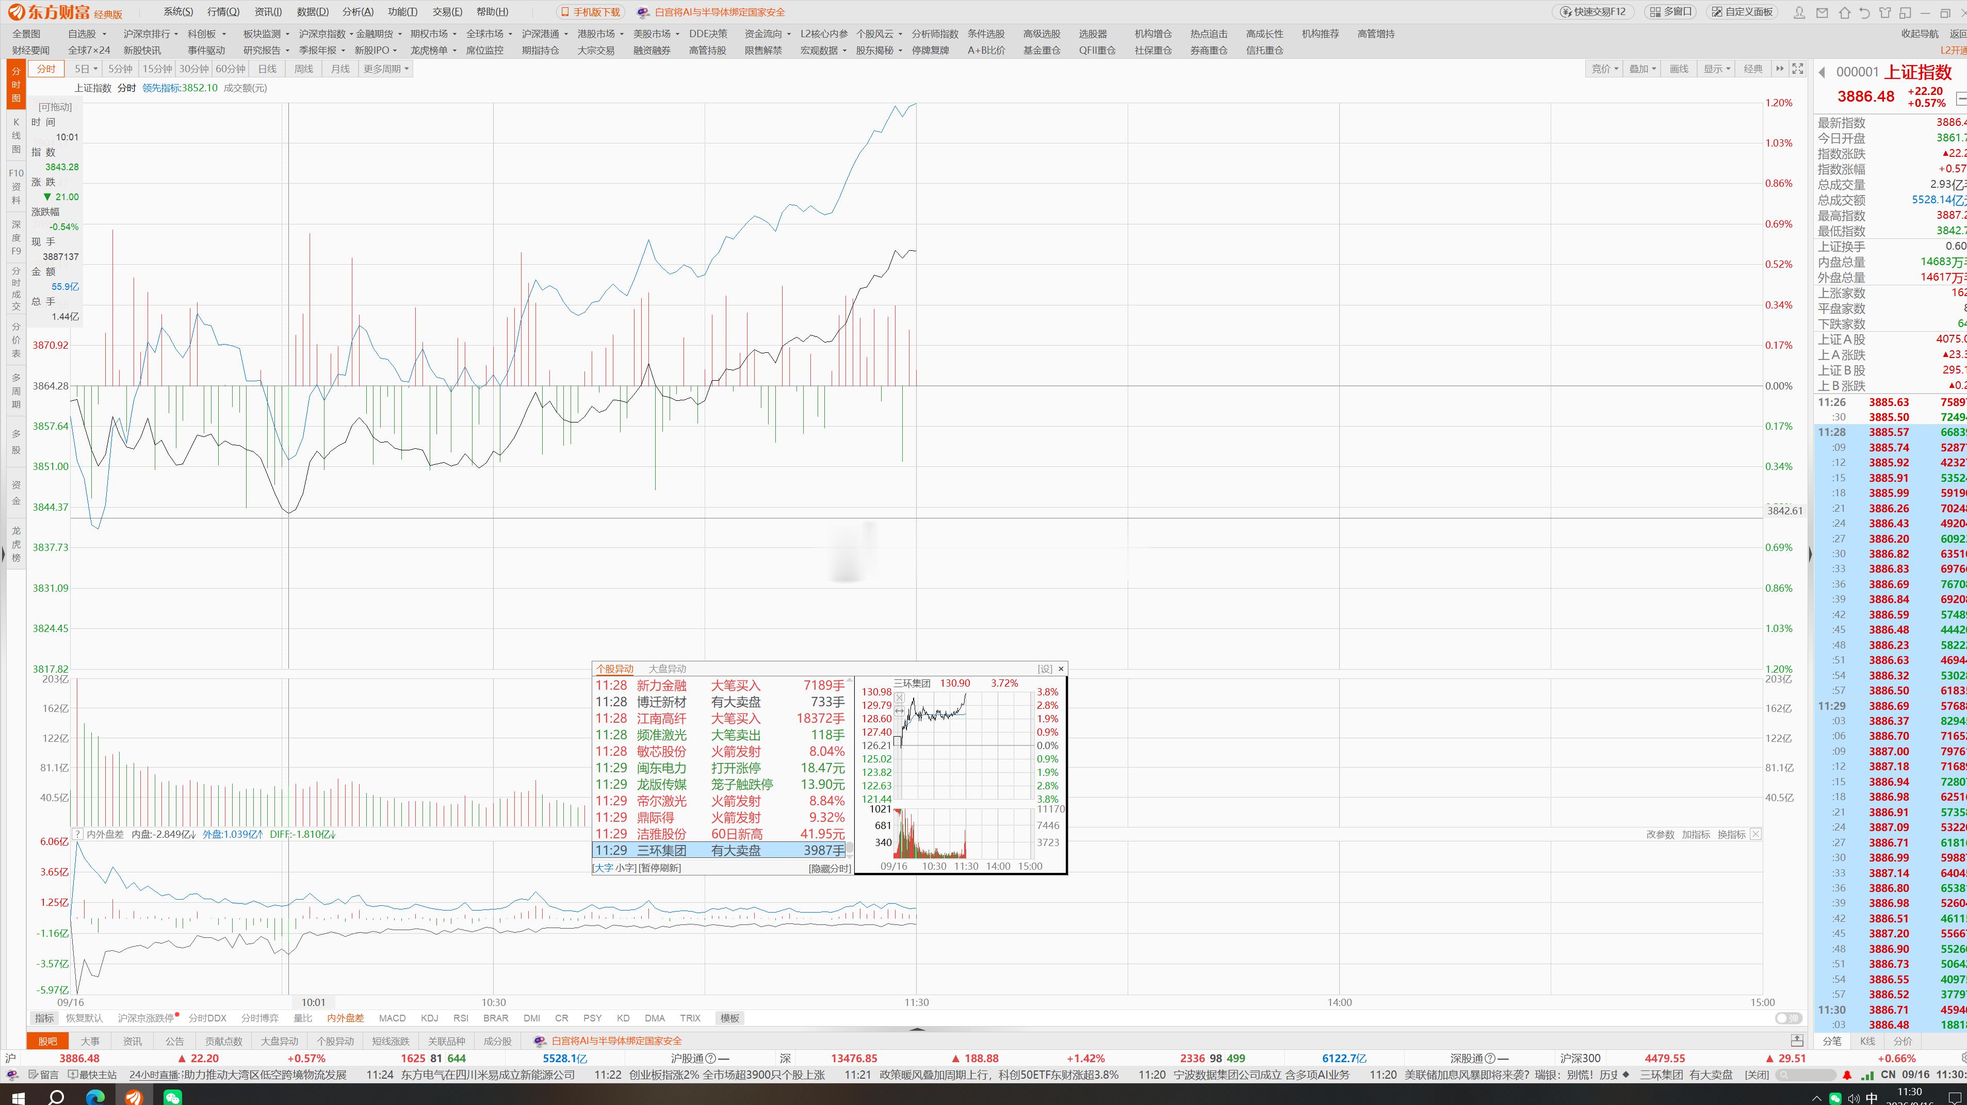Image resolution: width=1967 pixels, height=1105 pixels.
Task: Click the 三环集团 mini chart thumbnail
Action: pos(961,774)
